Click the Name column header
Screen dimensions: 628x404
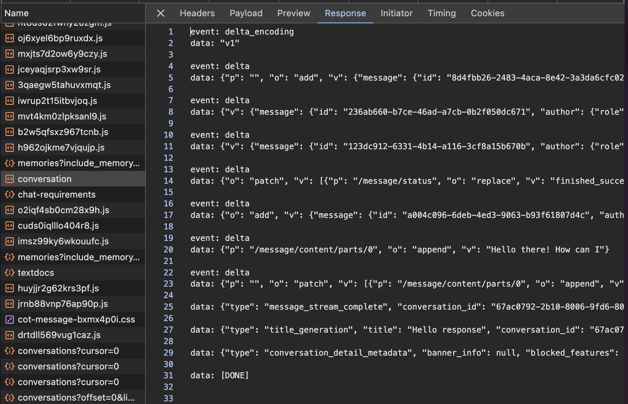coord(73,13)
